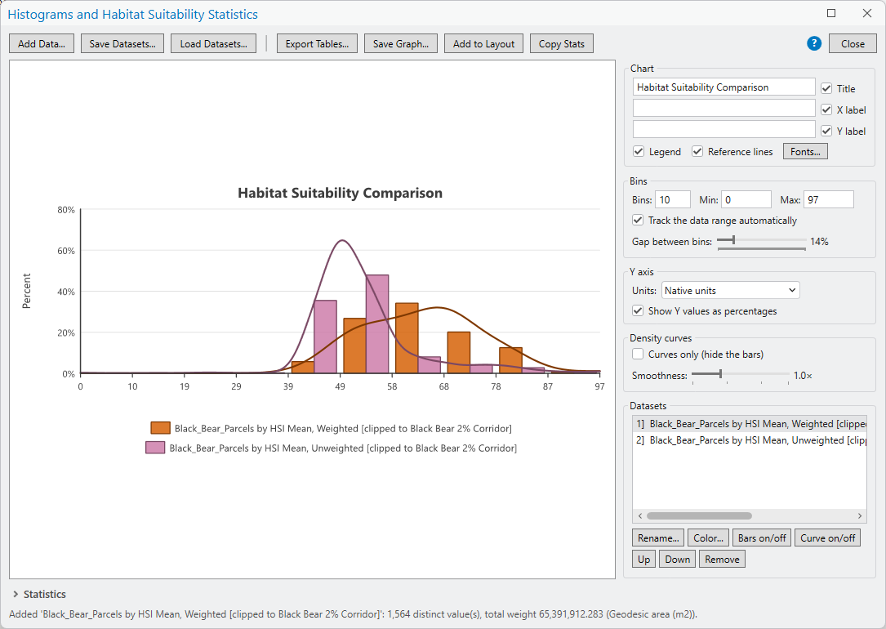Viewport: 886px width, 629px height.
Task: Click the status message about added dataset
Action: click(353, 613)
